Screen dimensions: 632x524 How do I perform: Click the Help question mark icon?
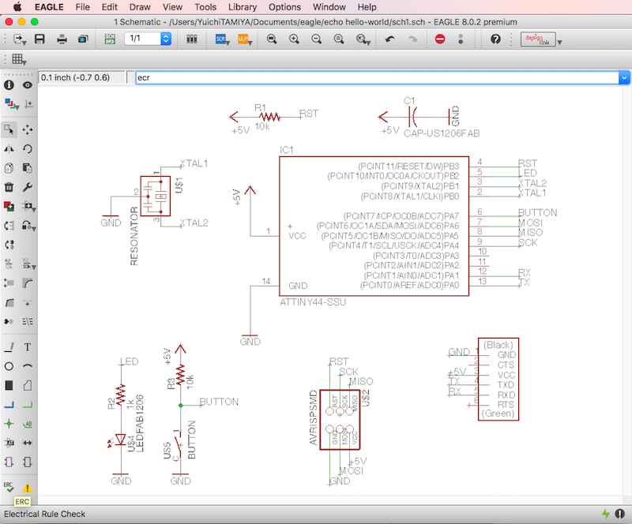(x=495, y=39)
